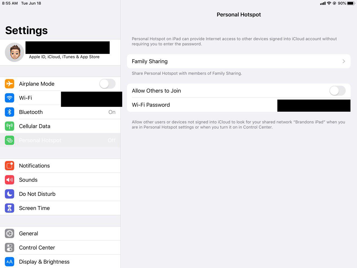Tap the Control Center switches icon

pos(9,248)
